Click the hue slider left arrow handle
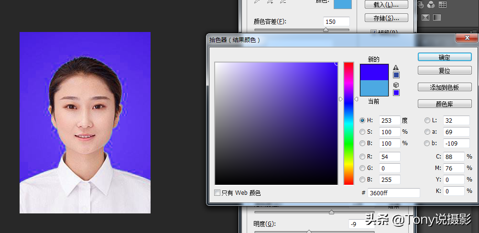Viewport: 479px width, 233px height. click(x=341, y=99)
